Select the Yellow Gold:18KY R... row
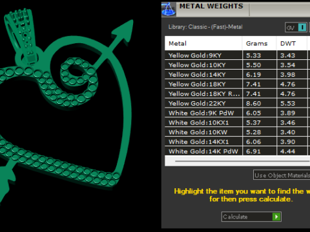 point(238,93)
